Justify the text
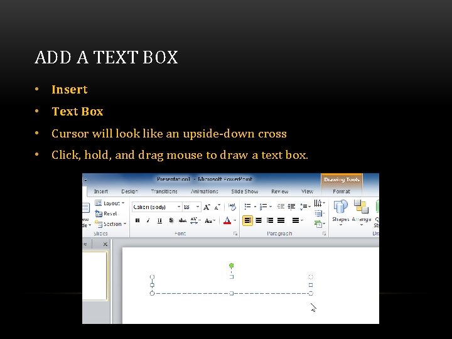 click(x=281, y=220)
